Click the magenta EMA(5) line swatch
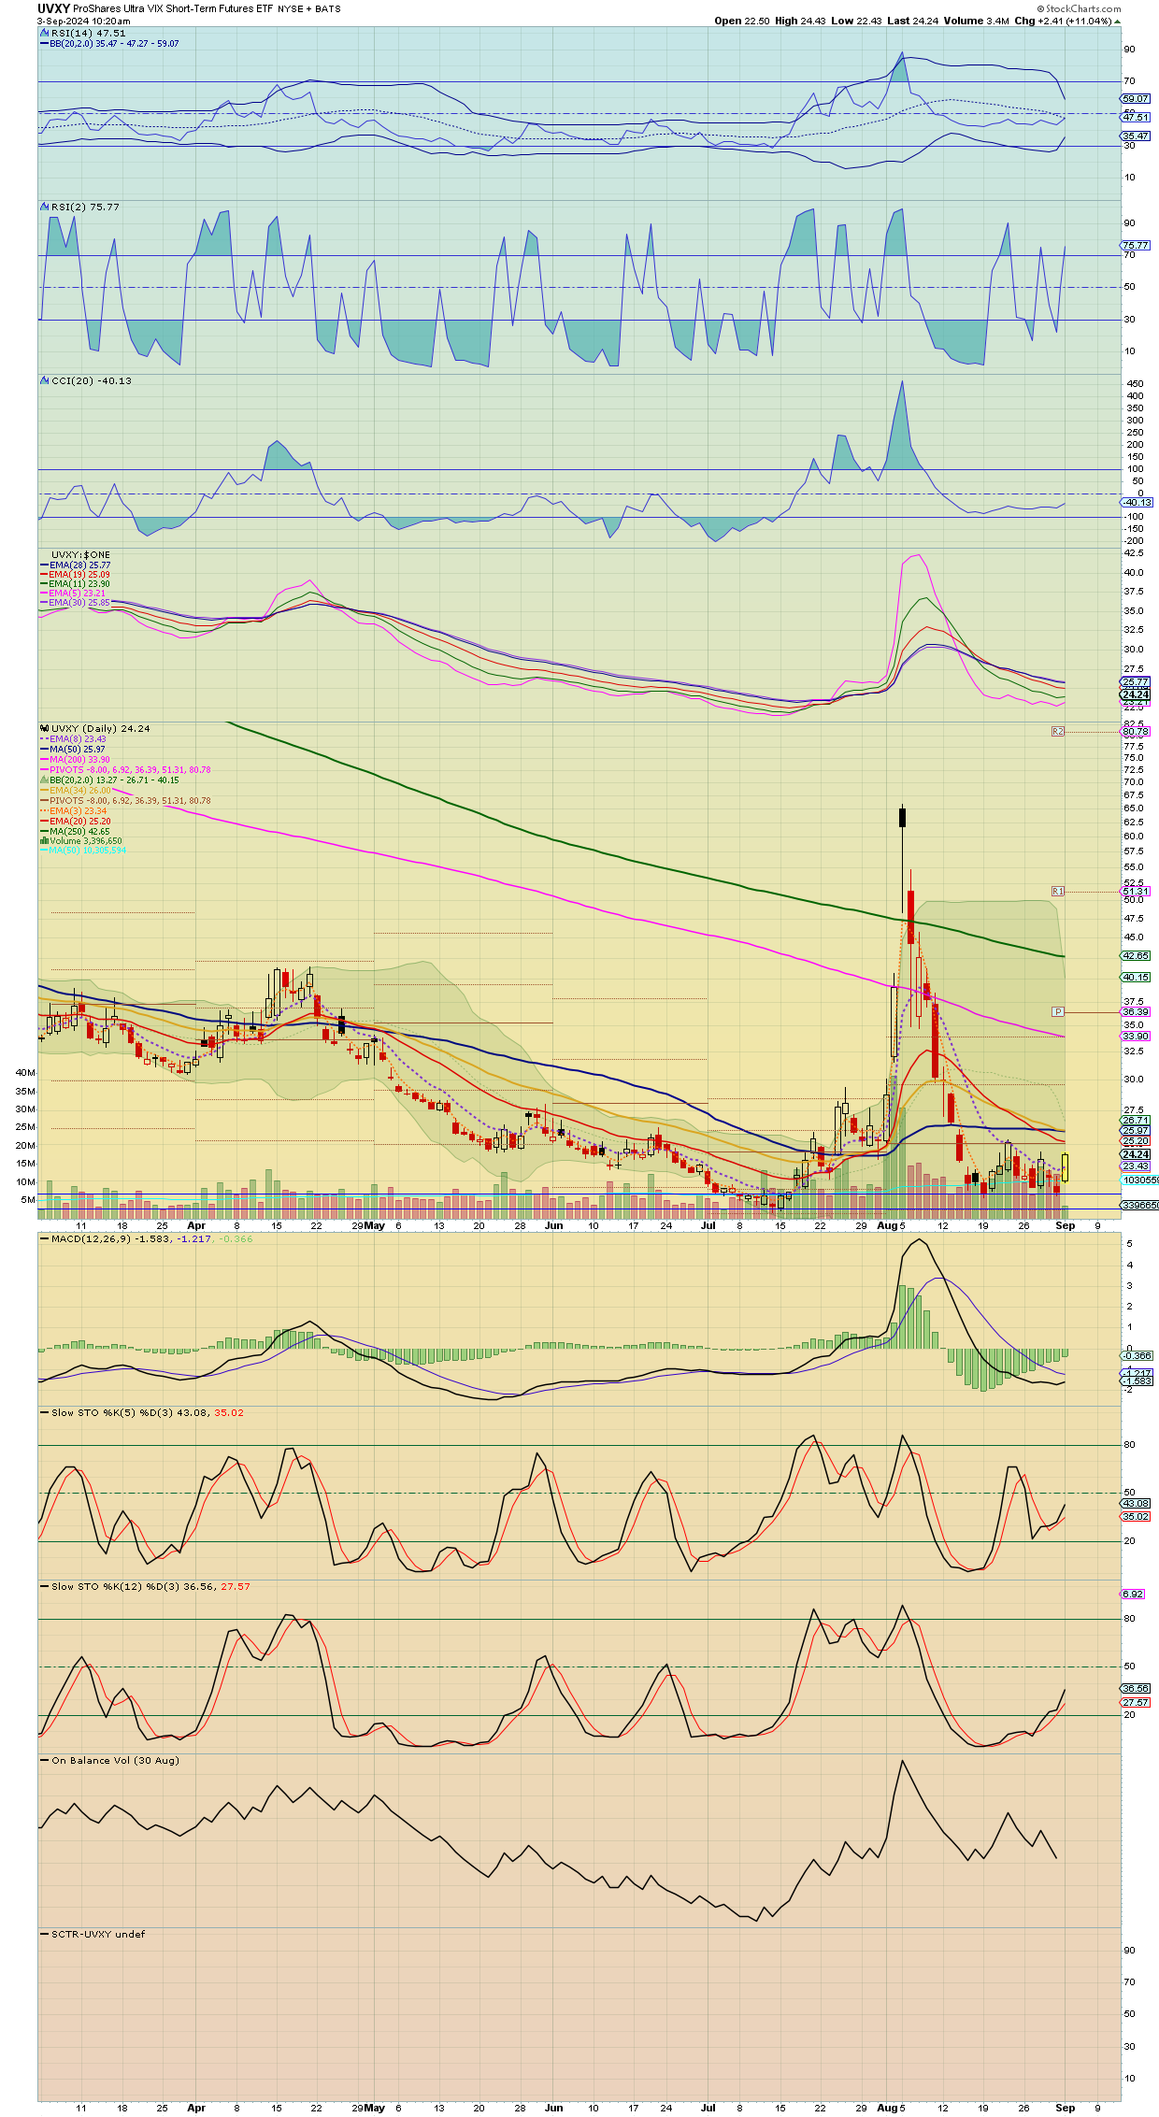The height and width of the screenshot is (2117, 1159). [44, 594]
